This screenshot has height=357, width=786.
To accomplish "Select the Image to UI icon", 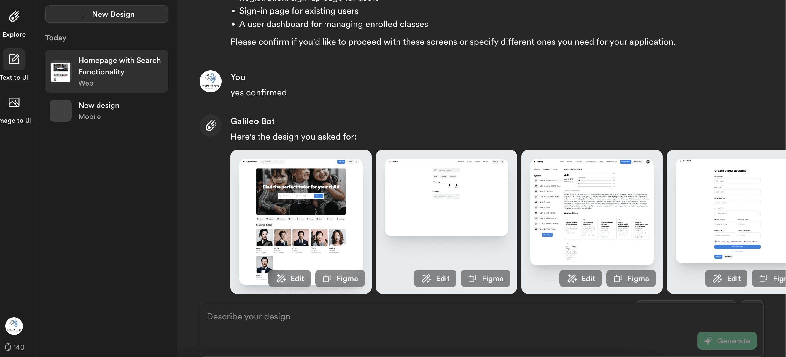I will (x=14, y=102).
